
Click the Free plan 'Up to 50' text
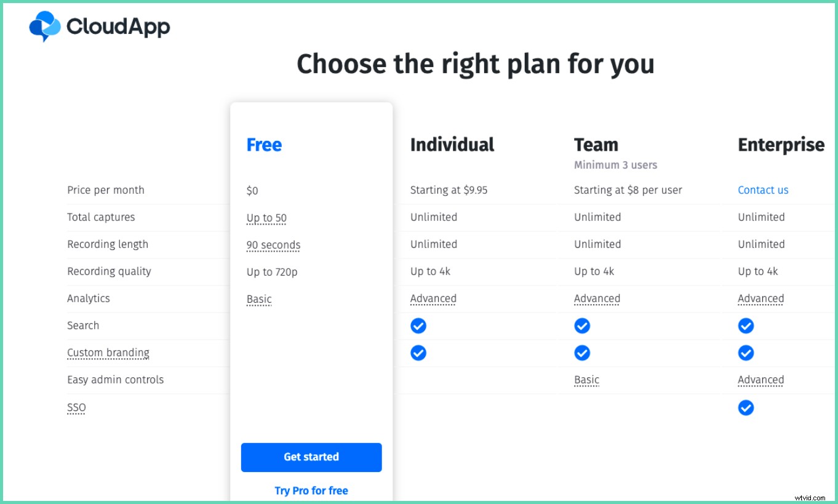[266, 218]
